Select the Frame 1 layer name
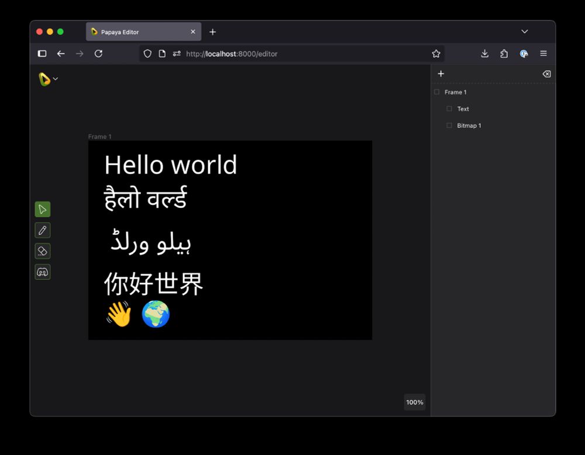The width and height of the screenshot is (585, 455). [x=456, y=92]
